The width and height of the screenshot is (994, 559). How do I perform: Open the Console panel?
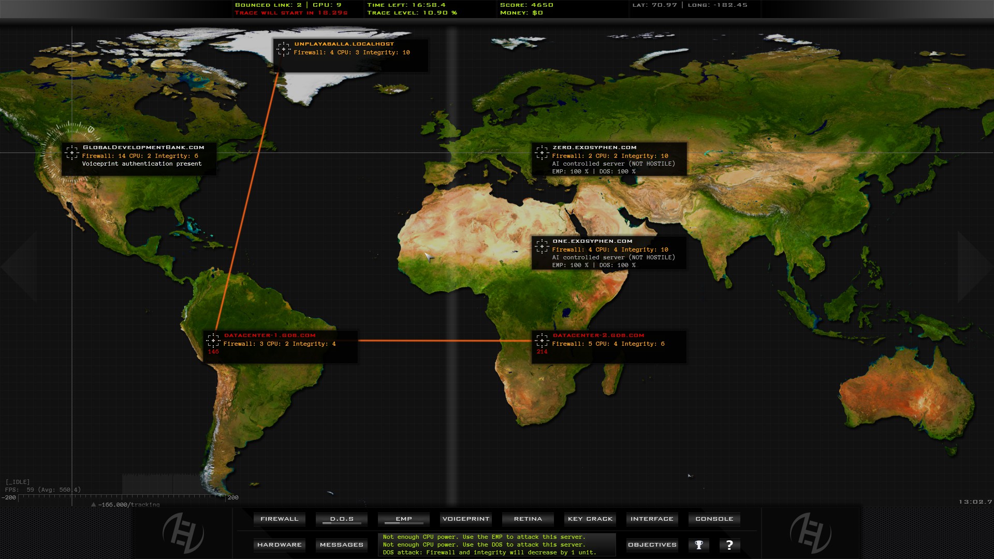tap(714, 519)
